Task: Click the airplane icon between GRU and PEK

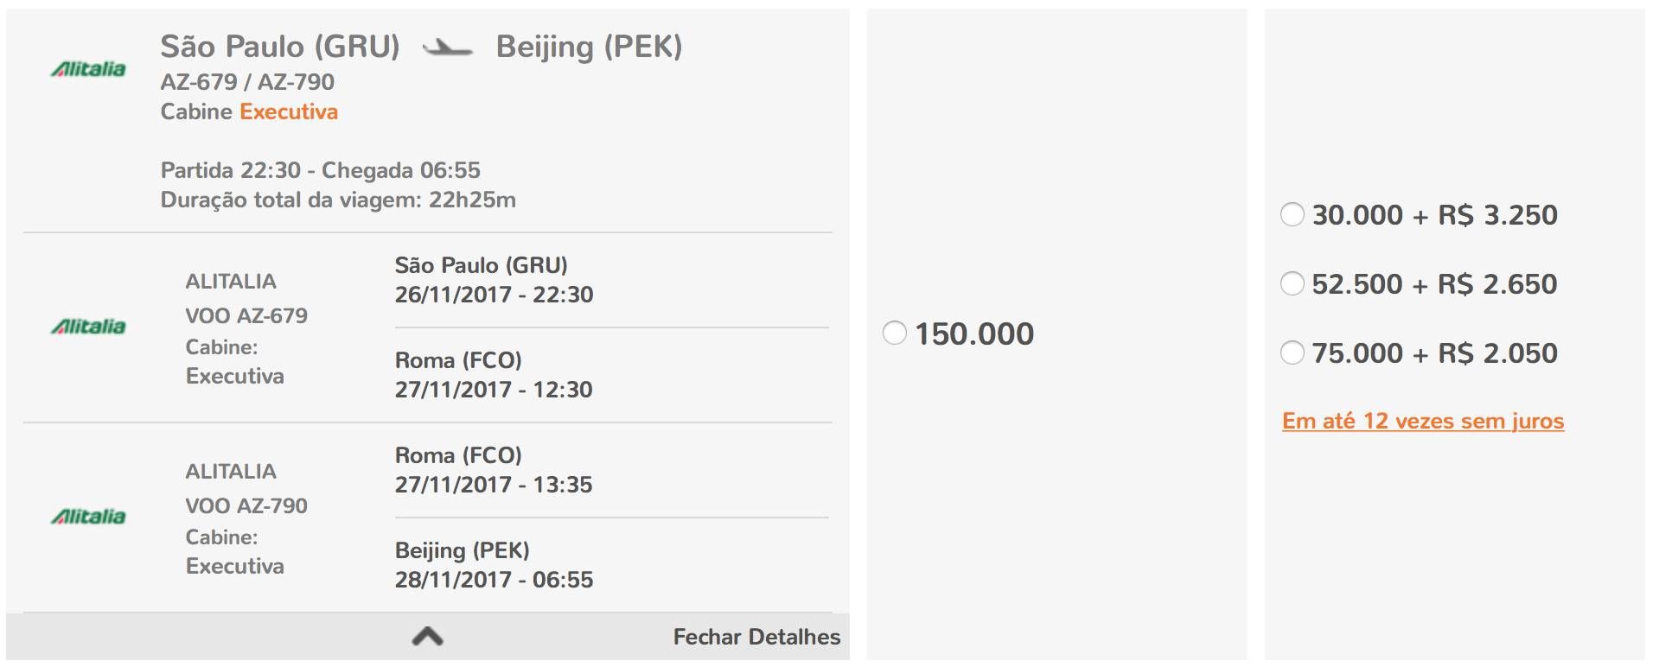Action: [447, 48]
